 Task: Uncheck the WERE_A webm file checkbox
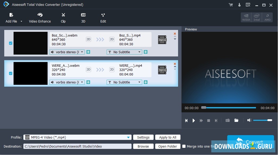11,73
